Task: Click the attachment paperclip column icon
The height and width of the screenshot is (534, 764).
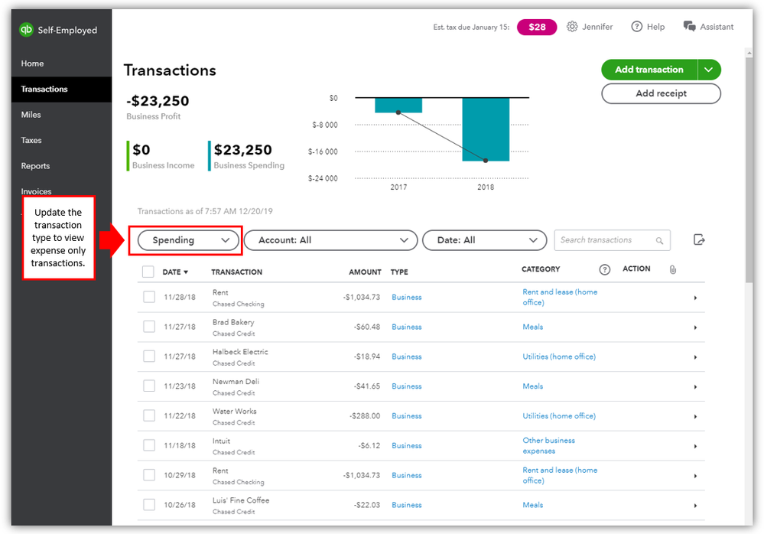Action: point(672,270)
